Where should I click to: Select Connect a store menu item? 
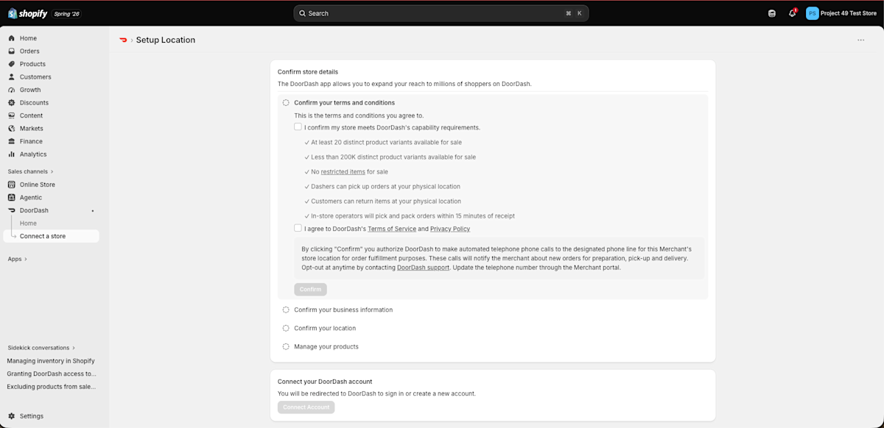click(43, 236)
